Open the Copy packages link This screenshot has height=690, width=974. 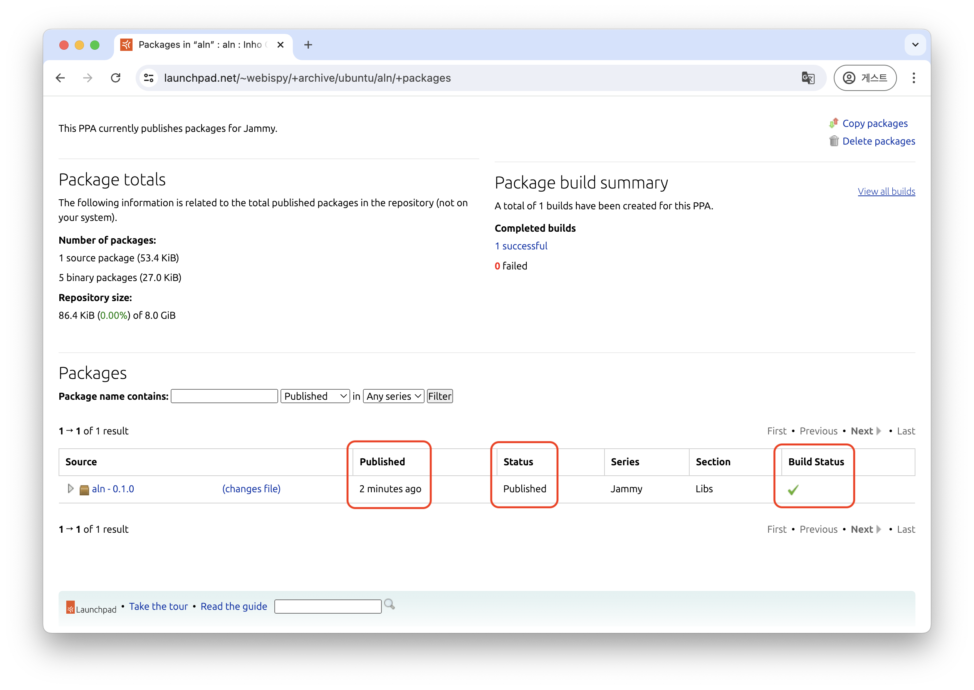875,124
